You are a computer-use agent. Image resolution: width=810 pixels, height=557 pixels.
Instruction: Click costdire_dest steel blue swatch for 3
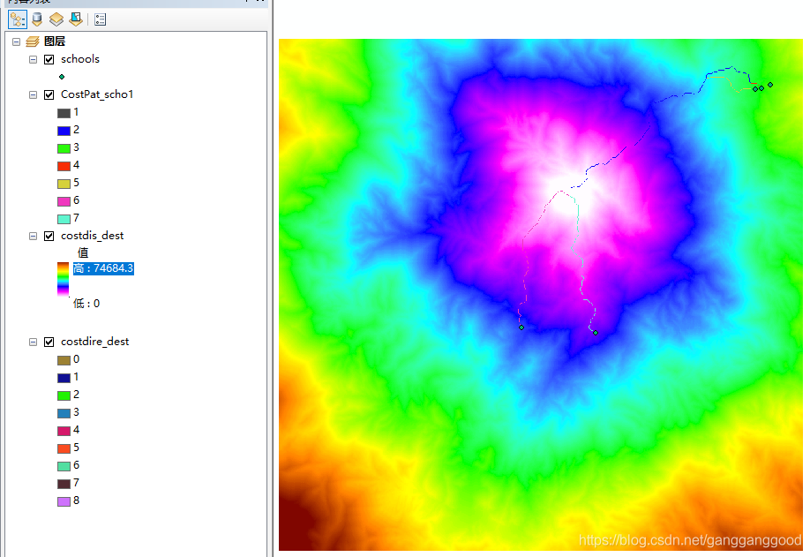(x=64, y=413)
